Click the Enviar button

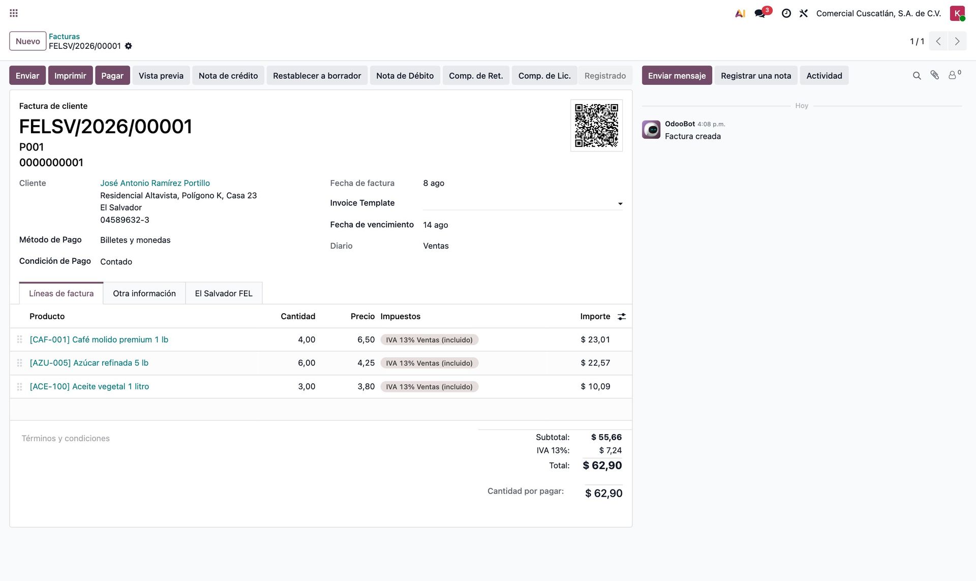27,76
